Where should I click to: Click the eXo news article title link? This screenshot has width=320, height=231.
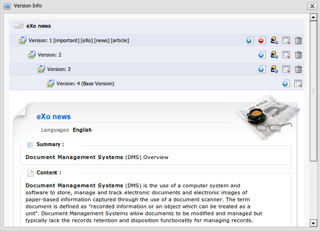click(53, 117)
